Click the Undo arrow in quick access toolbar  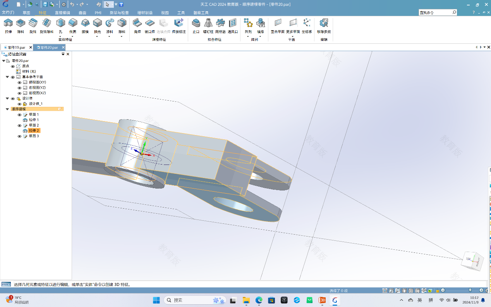point(72,4)
